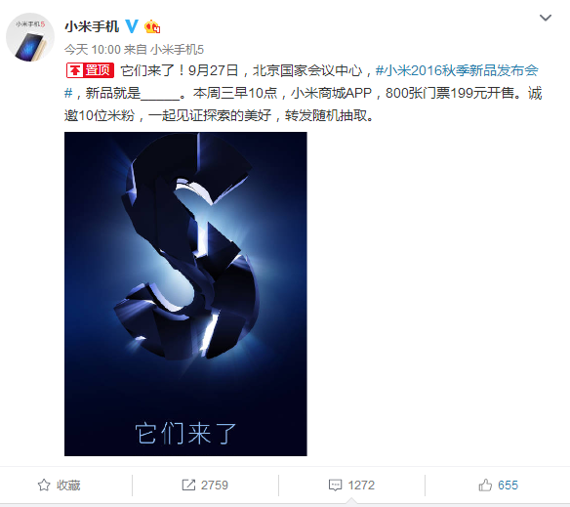Open the post options chevron dropdown

[x=546, y=18]
